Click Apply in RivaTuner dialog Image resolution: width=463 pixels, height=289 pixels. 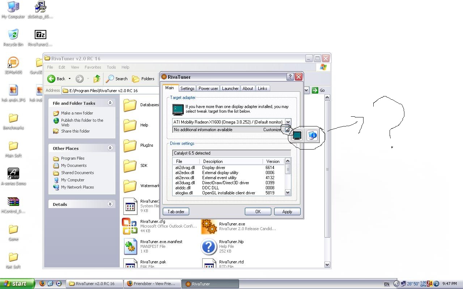(x=287, y=212)
